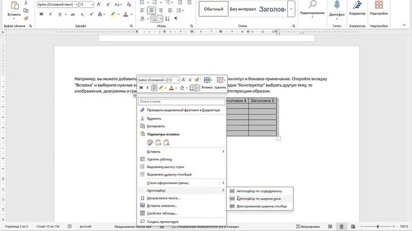Justify text in ribbon paragraph group
412x231 pixels.
(x=170, y=10)
